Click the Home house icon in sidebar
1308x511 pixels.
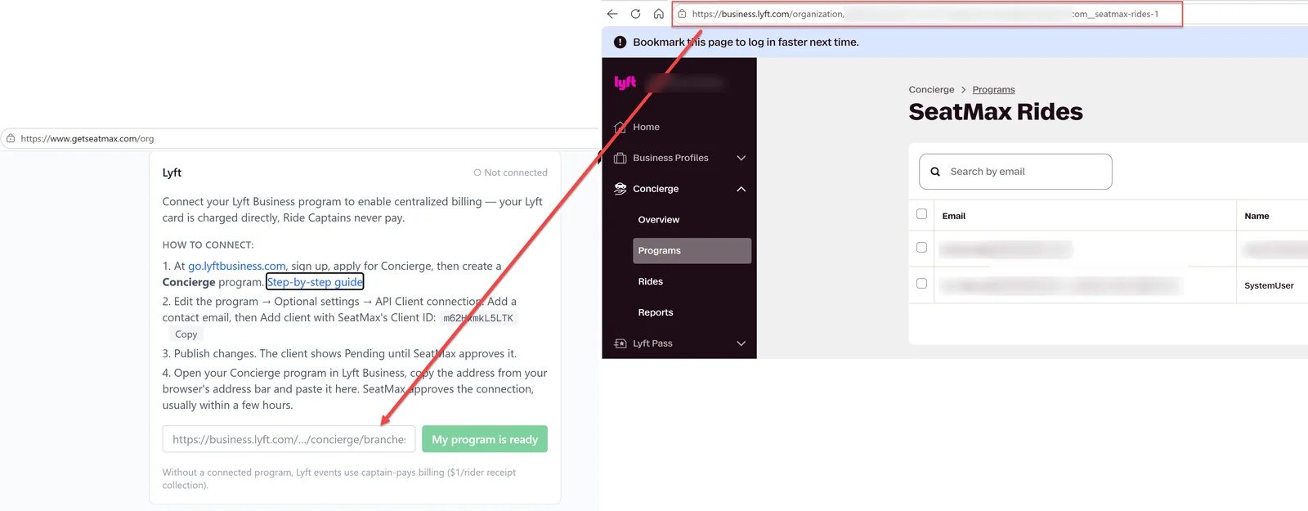[620, 127]
